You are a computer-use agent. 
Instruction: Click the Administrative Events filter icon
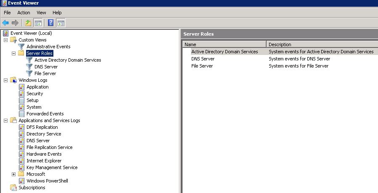tap(21, 47)
